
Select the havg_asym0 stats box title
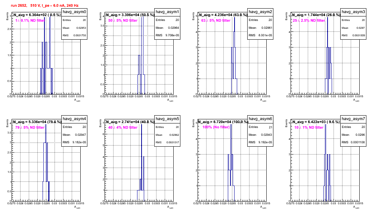(74, 12)
